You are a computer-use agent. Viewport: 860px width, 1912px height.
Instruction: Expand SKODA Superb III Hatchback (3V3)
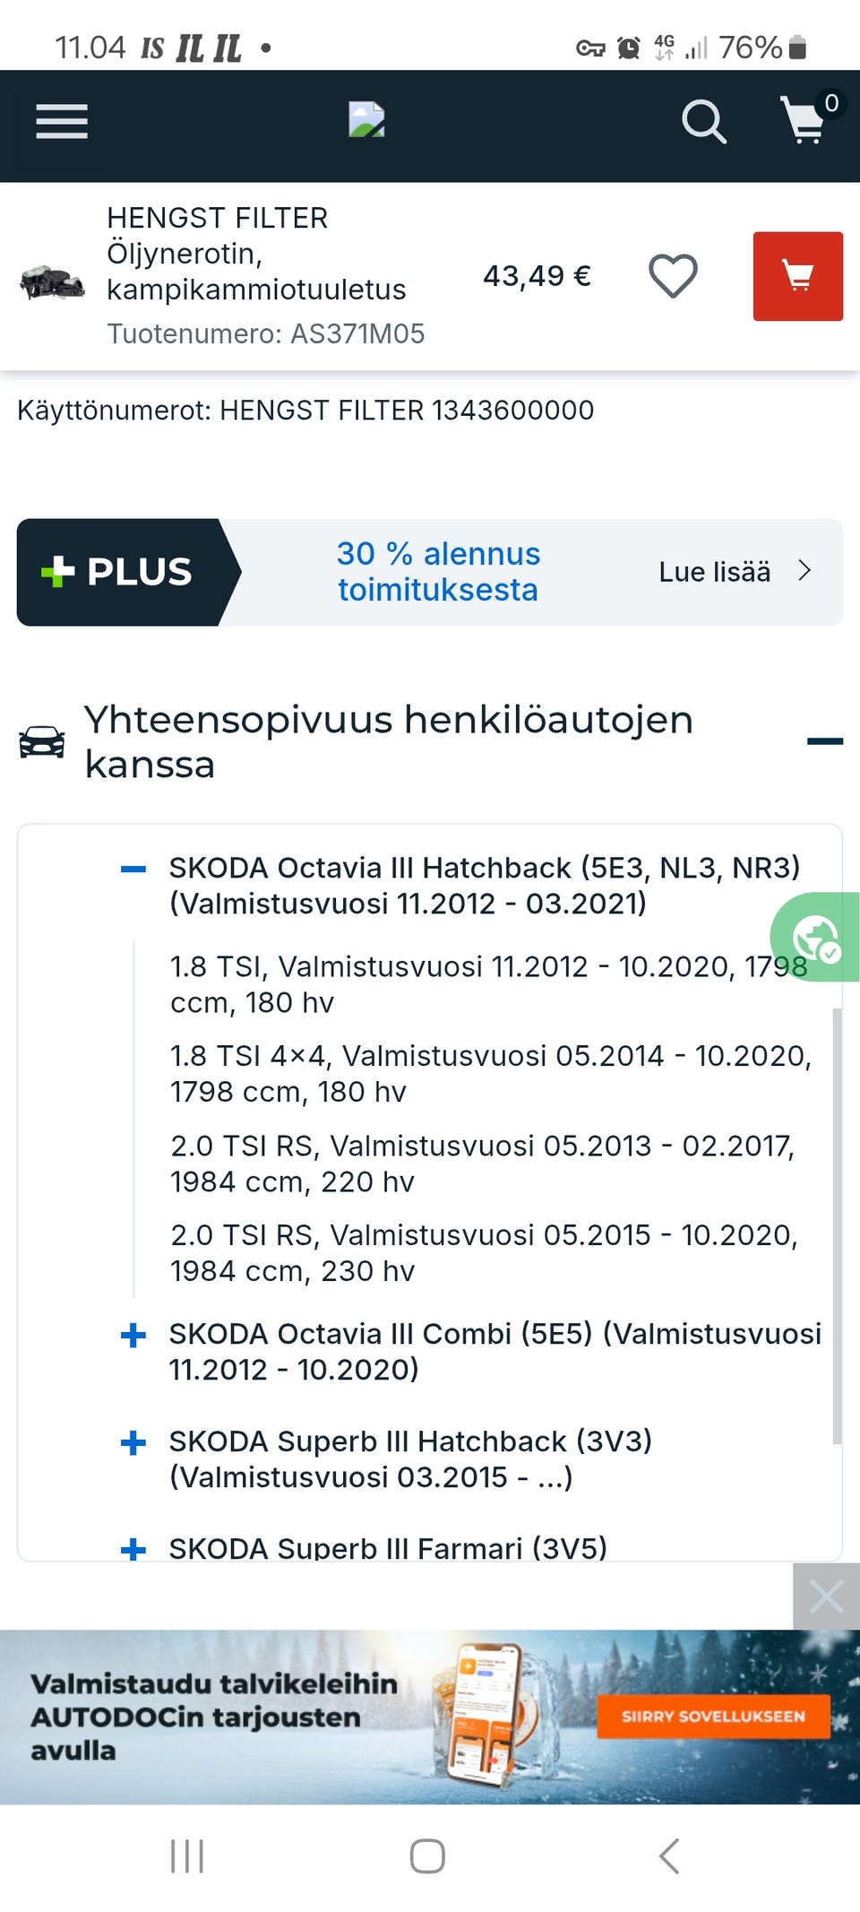[x=133, y=1442]
